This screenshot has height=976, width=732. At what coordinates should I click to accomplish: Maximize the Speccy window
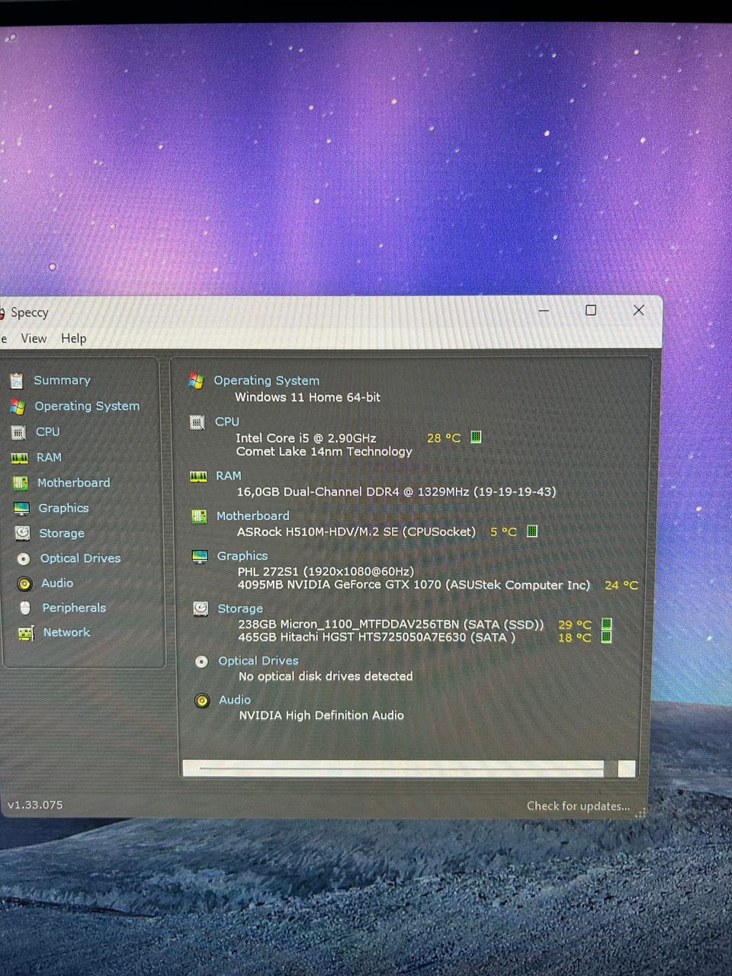(x=591, y=310)
